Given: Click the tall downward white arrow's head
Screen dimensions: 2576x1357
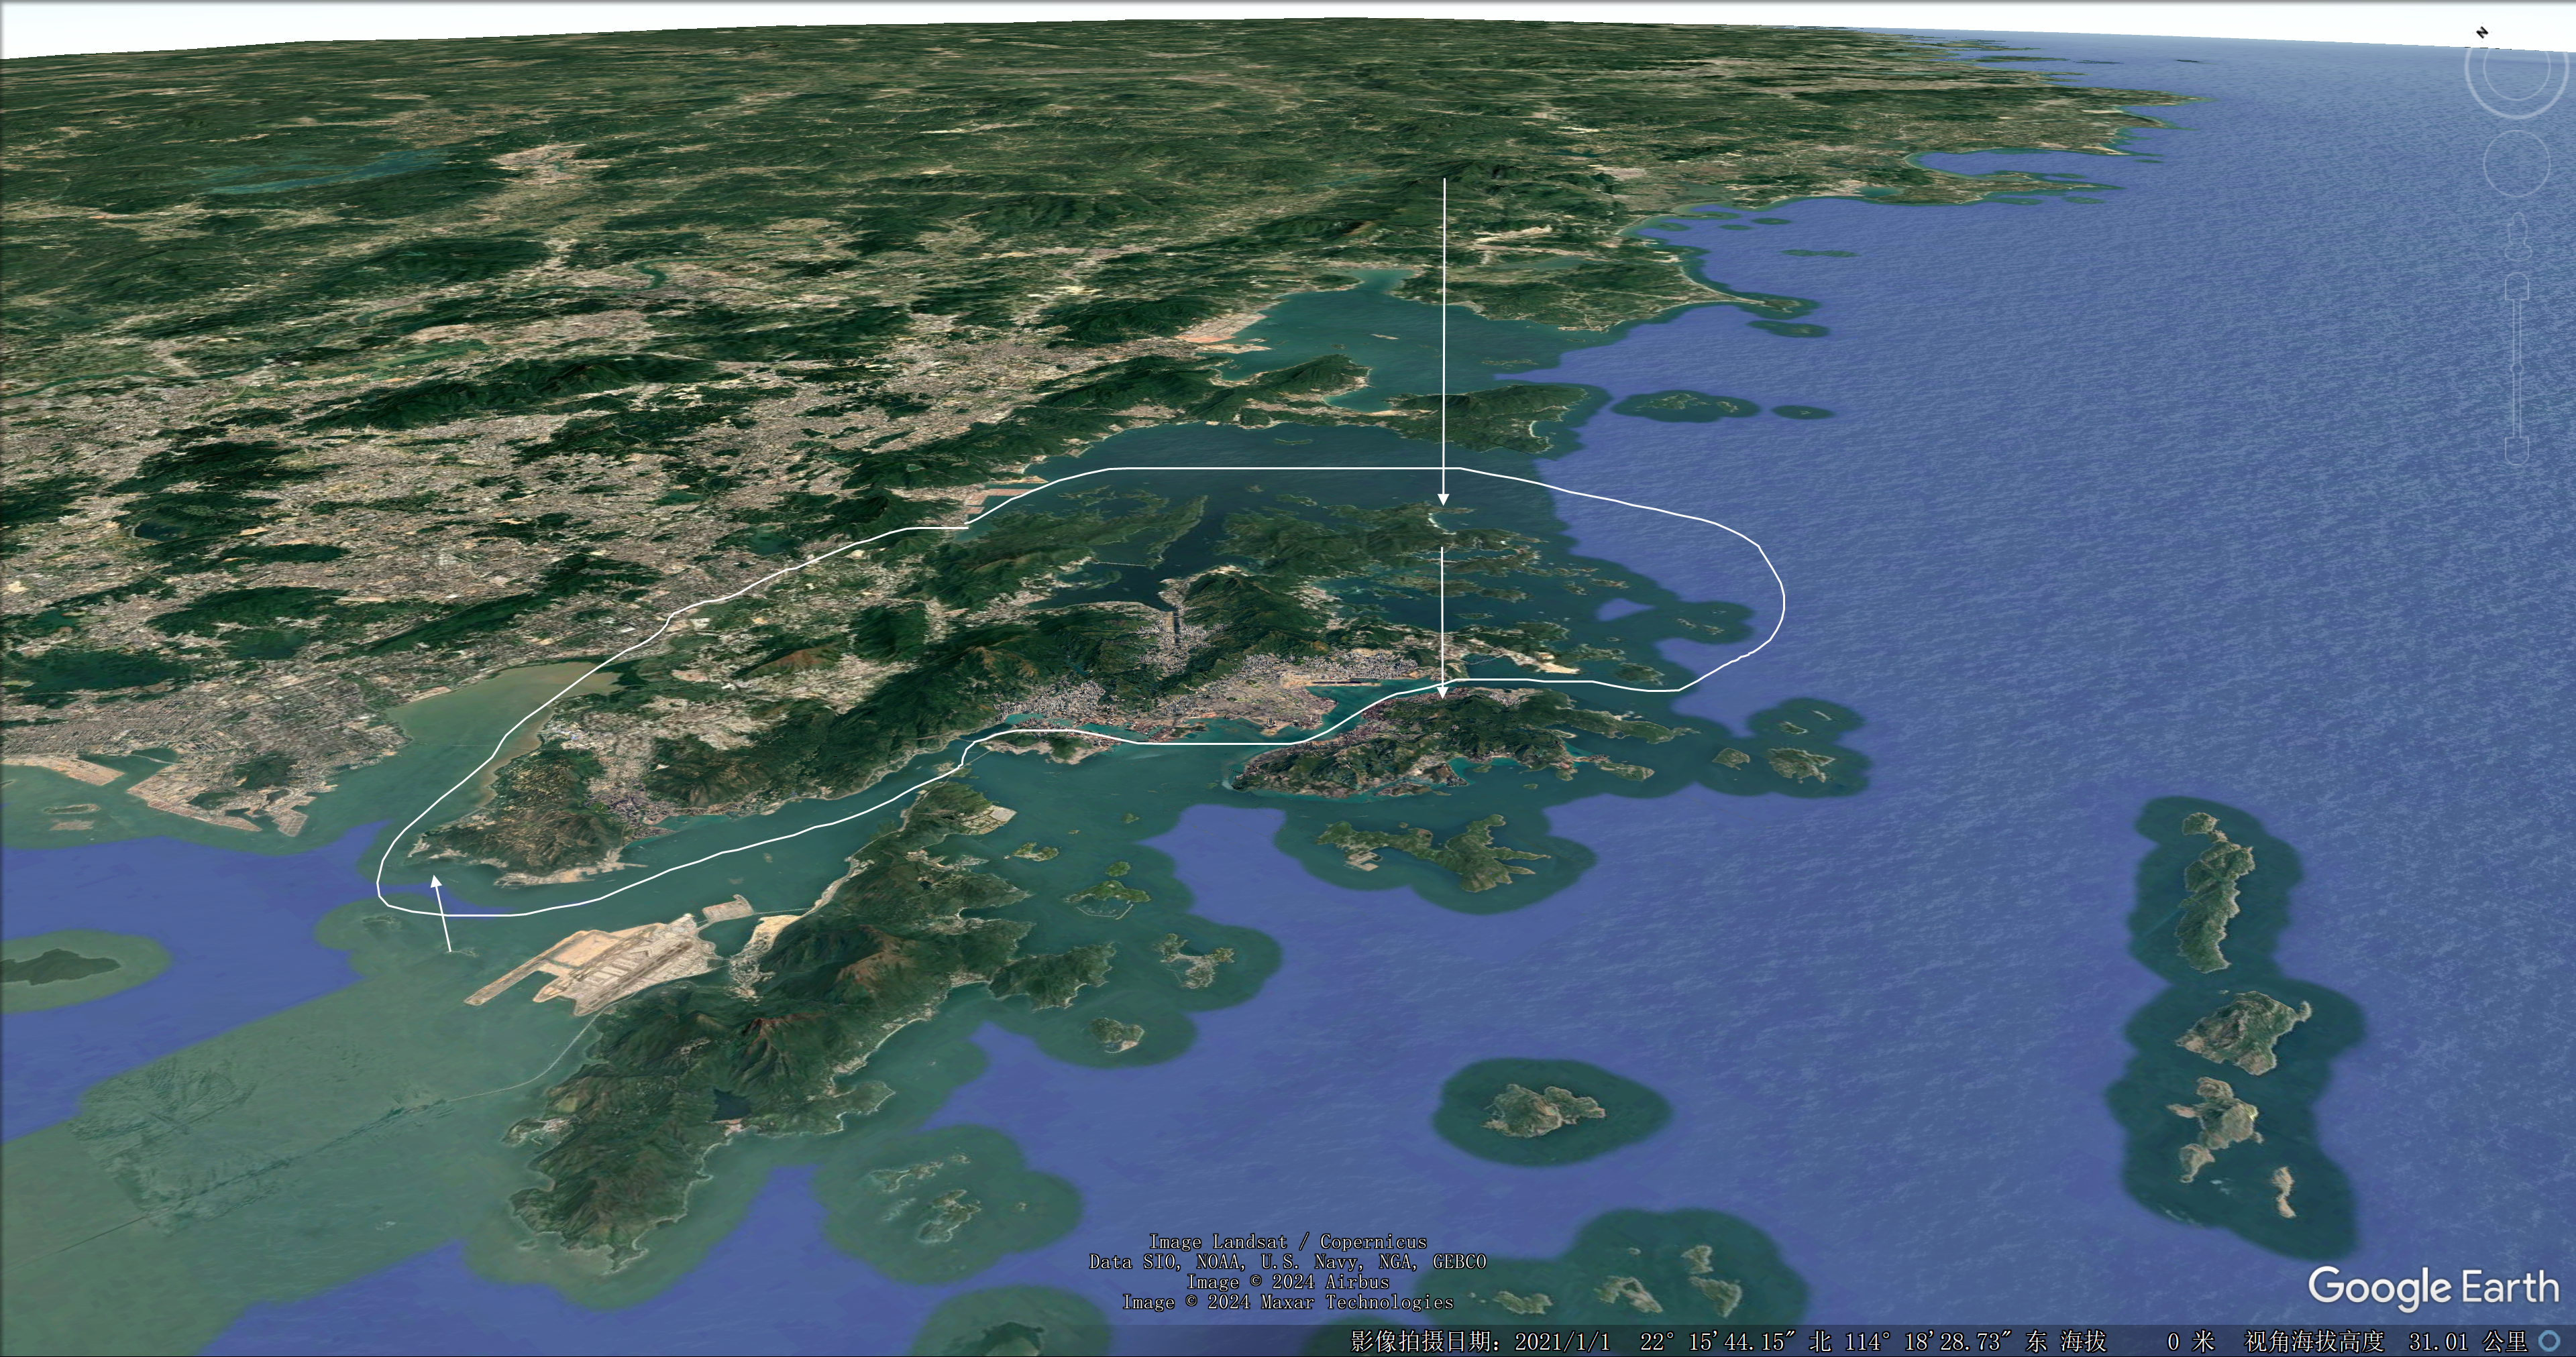Looking at the screenshot, I should [1443, 497].
